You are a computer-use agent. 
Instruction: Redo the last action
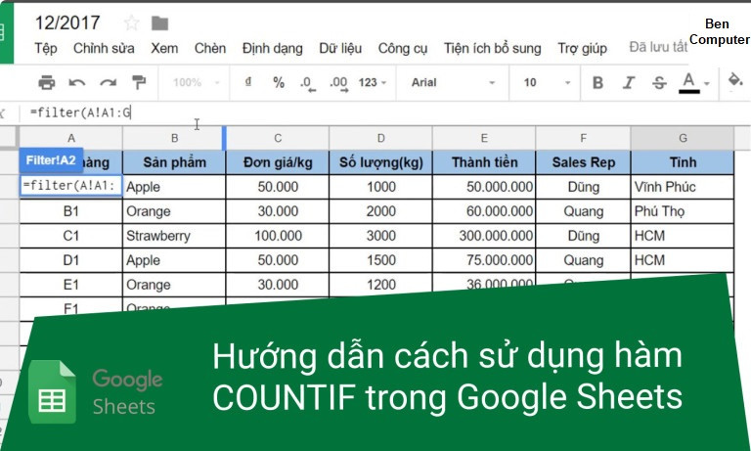tap(109, 82)
